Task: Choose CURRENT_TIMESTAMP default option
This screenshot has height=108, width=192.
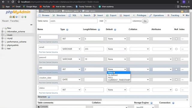Action: click(119, 80)
